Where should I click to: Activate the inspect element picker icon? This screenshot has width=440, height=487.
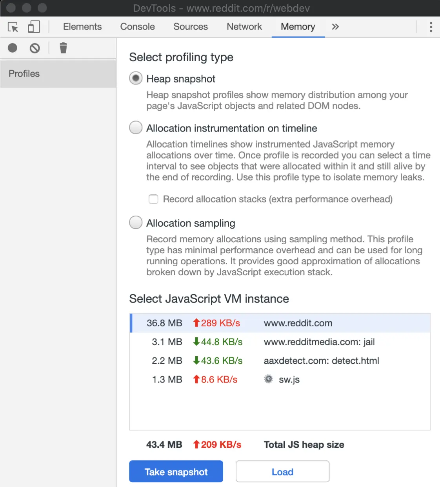click(x=13, y=27)
